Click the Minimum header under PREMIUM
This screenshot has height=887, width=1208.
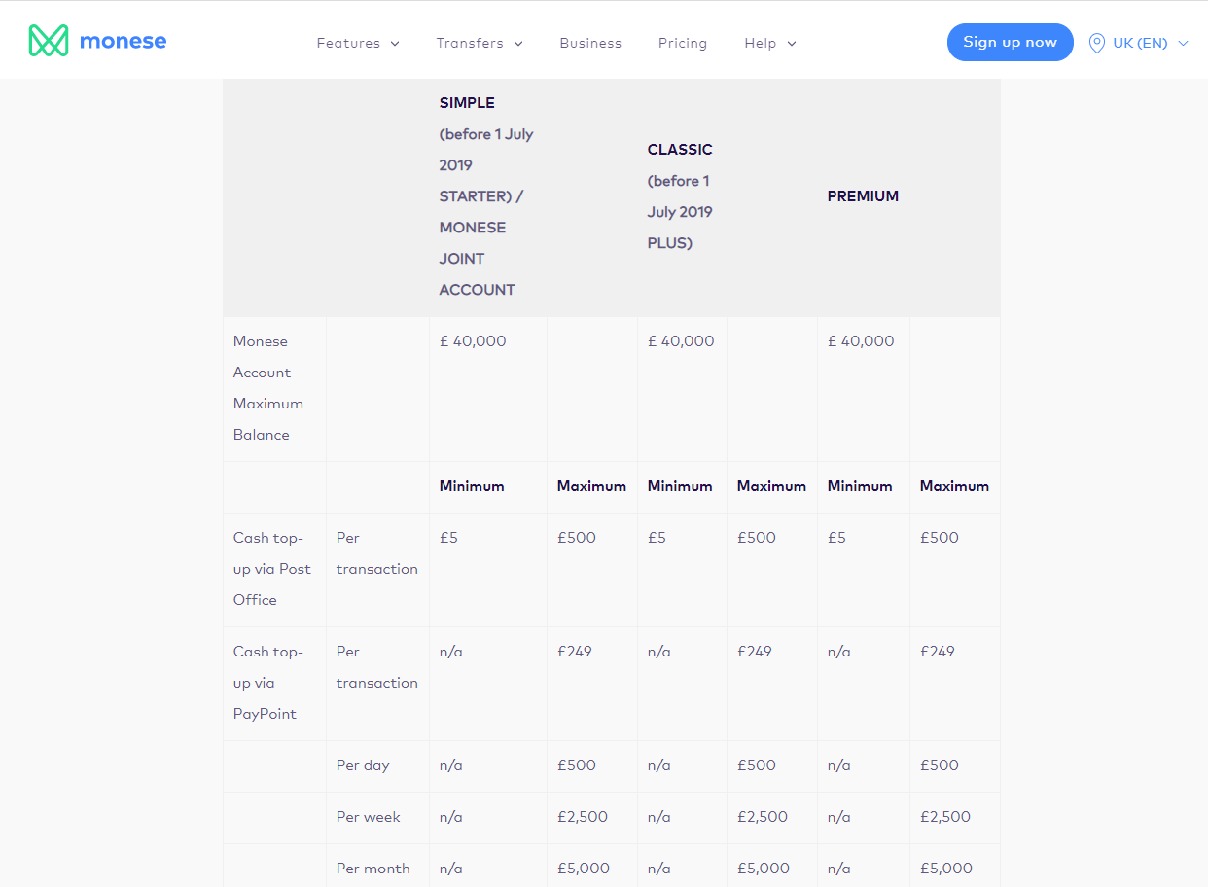click(860, 486)
